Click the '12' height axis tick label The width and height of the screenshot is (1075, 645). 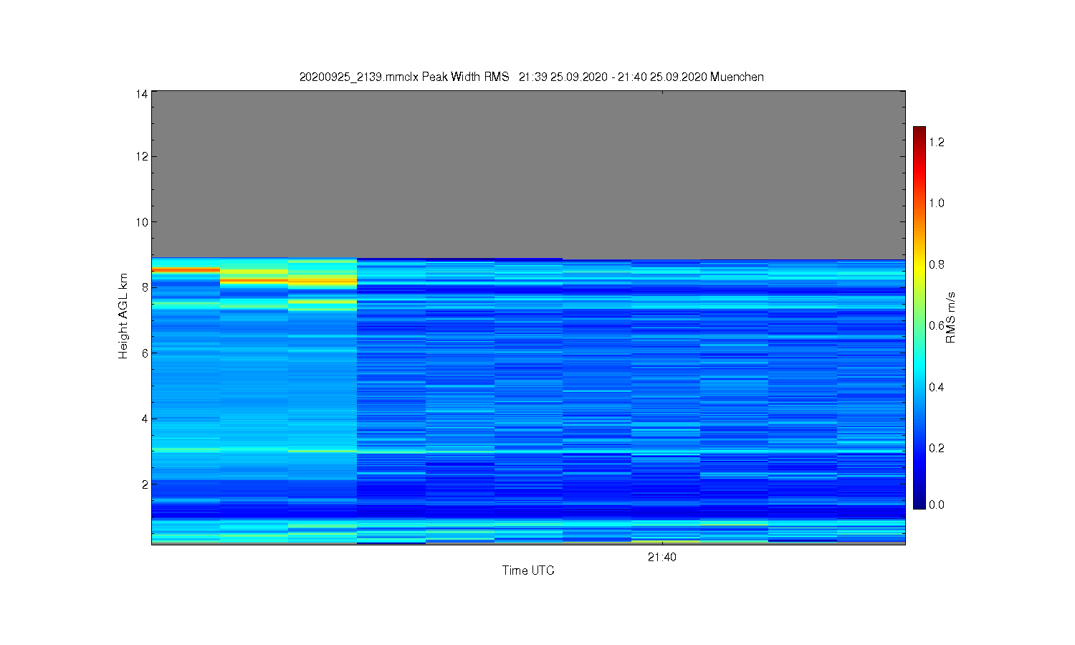point(142,156)
